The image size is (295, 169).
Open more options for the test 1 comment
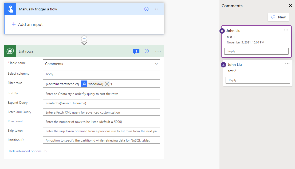point(286,30)
